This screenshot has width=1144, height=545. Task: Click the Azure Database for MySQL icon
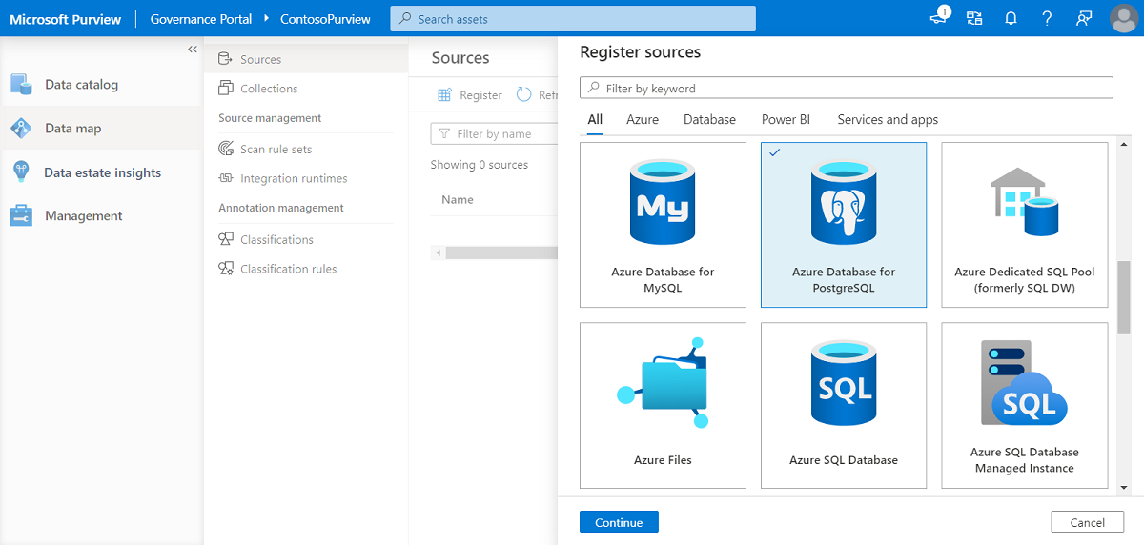[663, 204]
